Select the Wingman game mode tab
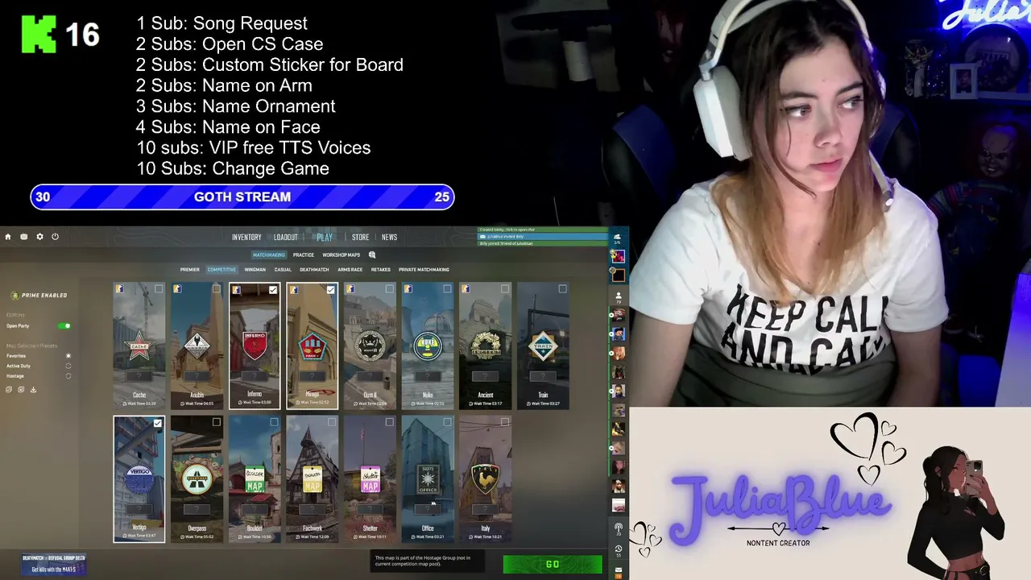 pos(255,270)
